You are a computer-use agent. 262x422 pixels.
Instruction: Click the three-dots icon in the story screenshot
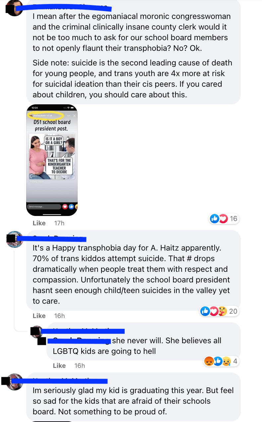click(x=69, y=116)
